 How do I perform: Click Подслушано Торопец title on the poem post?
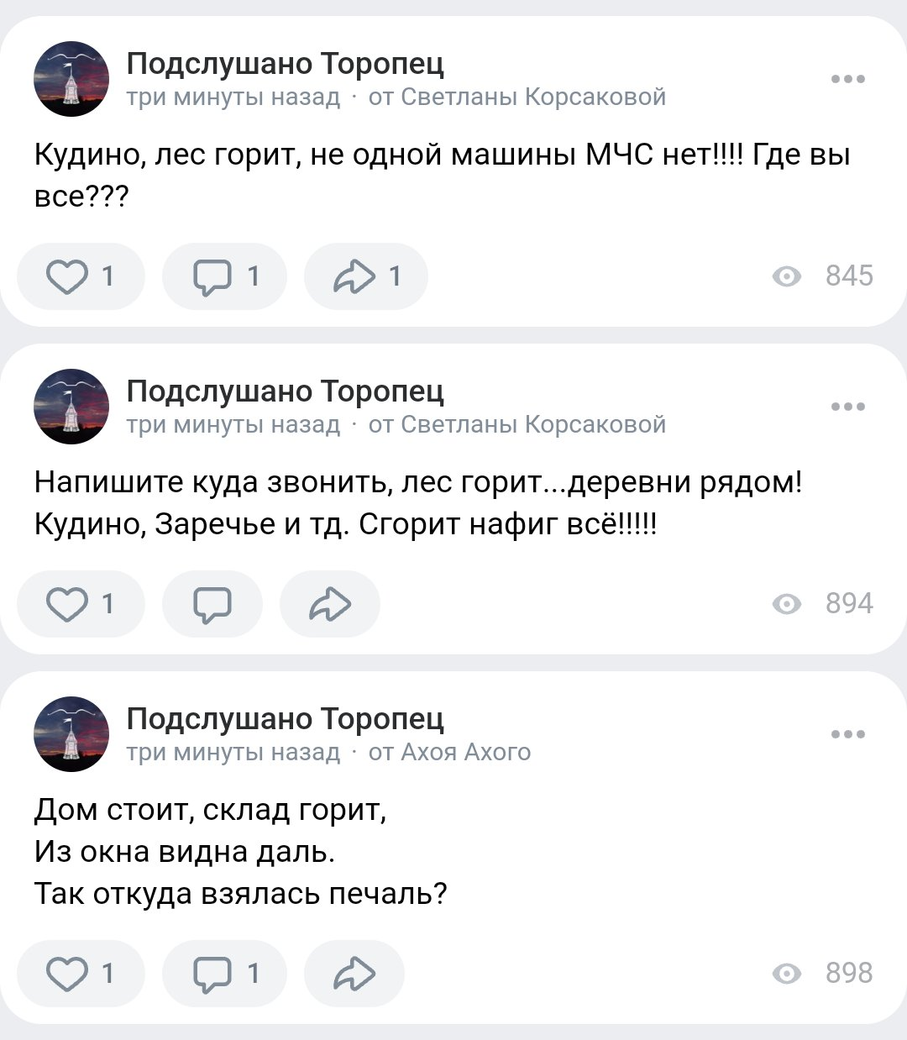[285, 719]
